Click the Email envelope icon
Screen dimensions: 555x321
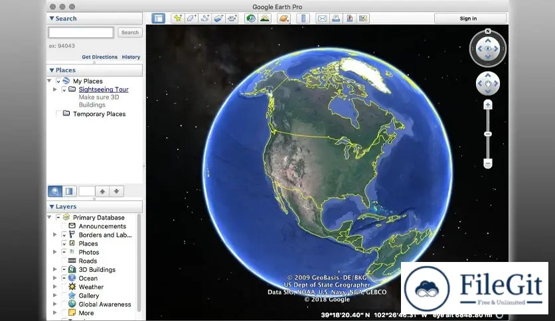pyautogui.click(x=322, y=19)
